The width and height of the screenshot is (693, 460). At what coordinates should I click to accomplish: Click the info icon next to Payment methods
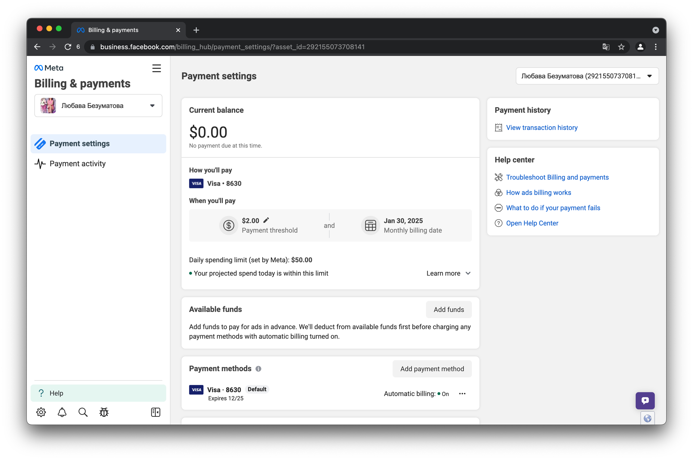point(258,369)
